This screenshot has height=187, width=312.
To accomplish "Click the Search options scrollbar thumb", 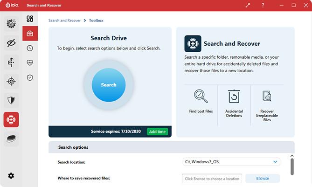I will (x=292, y=166).
